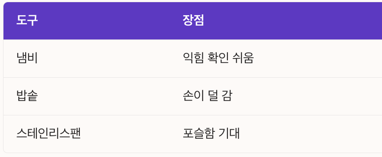Click the syllable 팬 in 스테인리스팬
The height and width of the screenshot is (157, 382).
click(75, 134)
